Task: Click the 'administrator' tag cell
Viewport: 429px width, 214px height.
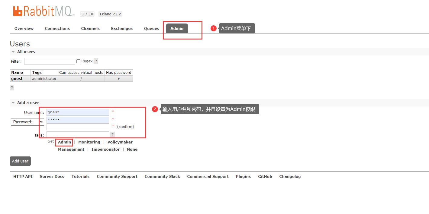Action: [44, 79]
